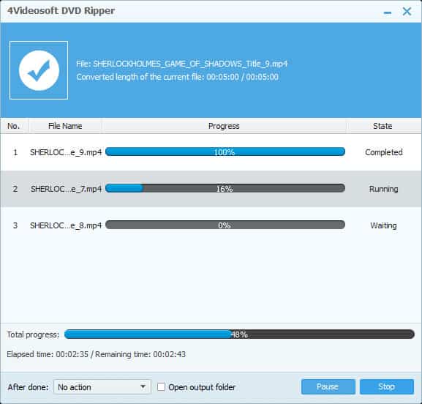Click the 16% progress bar
Screen dimensions: 422x404
[x=225, y=188]
